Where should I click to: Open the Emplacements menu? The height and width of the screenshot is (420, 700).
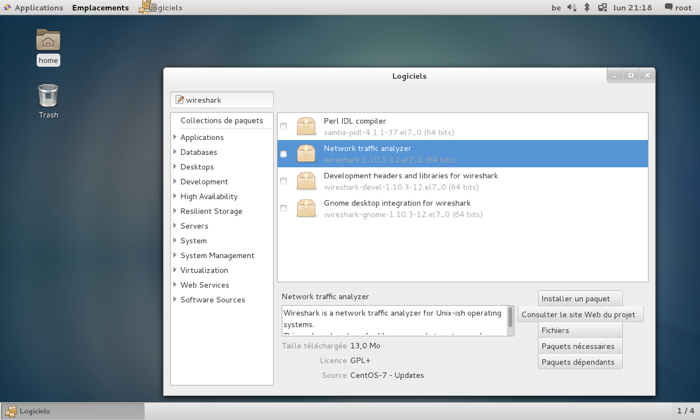[100, 7]
